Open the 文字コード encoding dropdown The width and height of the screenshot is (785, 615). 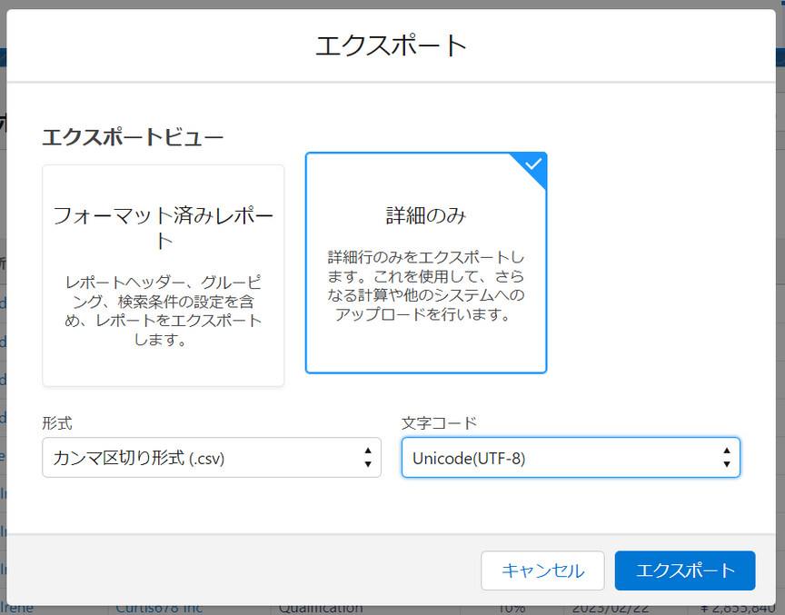pos(571,457)
